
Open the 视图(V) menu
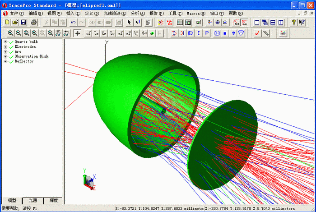[55, 14]
